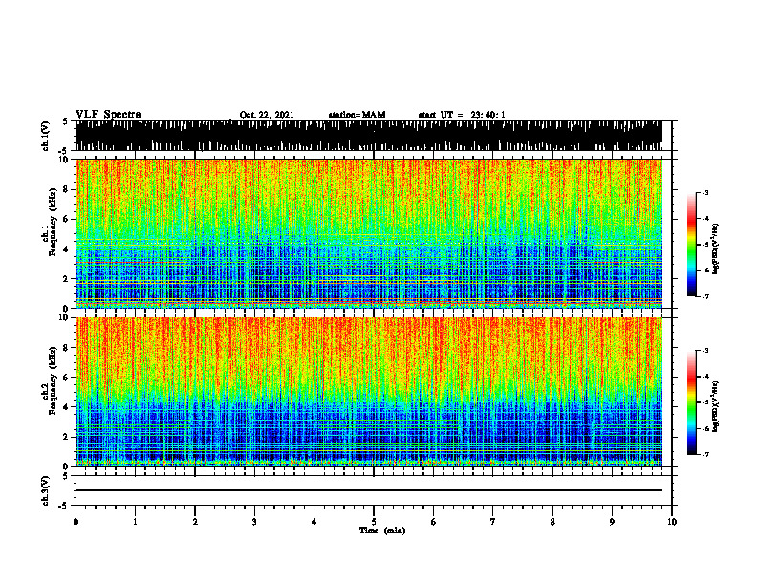Click the ch.1 "Frequency (kHz)" axis label
Viewport: 757px width, 585px height.
pyautogui.click(x=53, y=223)
